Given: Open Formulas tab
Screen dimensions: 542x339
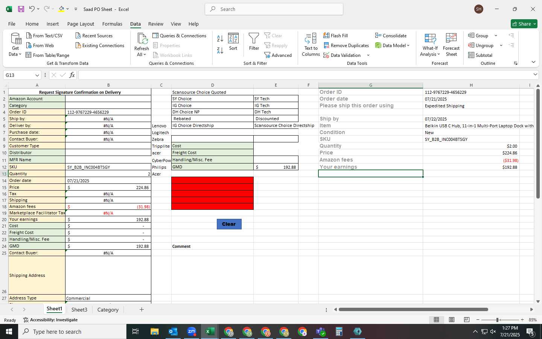Looking at the screenshot, I should [x=112, y=24].
